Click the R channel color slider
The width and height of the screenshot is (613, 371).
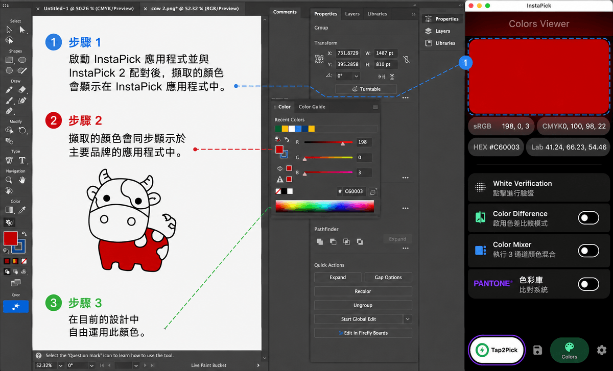[x=327, y=143]
